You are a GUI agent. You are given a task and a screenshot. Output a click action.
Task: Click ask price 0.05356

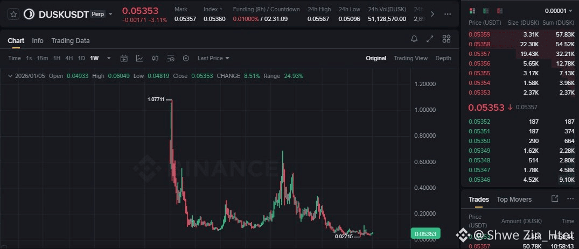[479, 63]
